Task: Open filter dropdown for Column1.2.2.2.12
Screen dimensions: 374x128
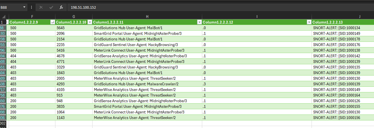Action: click(309, 22)
